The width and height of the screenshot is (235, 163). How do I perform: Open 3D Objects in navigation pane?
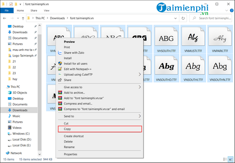20,92
